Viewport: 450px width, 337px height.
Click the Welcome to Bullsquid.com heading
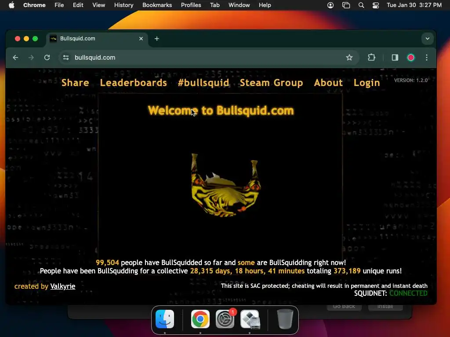[221, 111]
